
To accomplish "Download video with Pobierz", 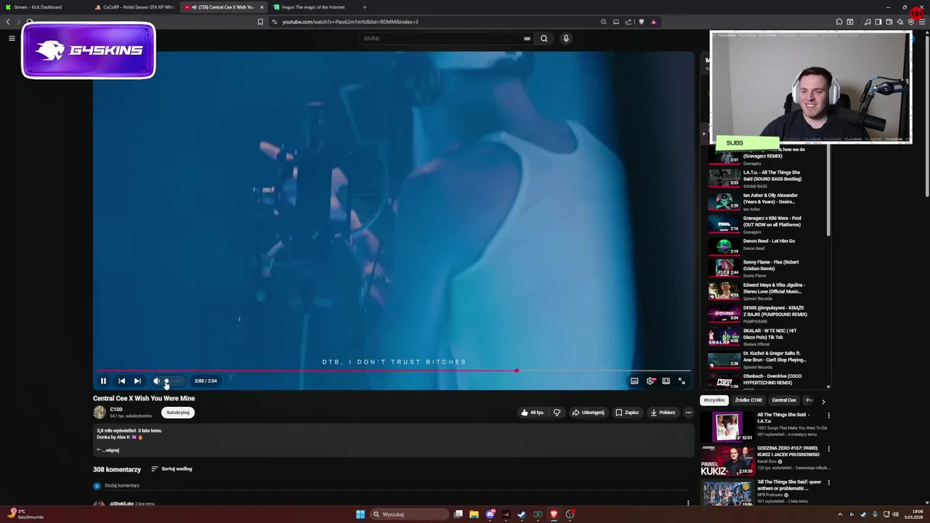I will click(x=663, y=413).
